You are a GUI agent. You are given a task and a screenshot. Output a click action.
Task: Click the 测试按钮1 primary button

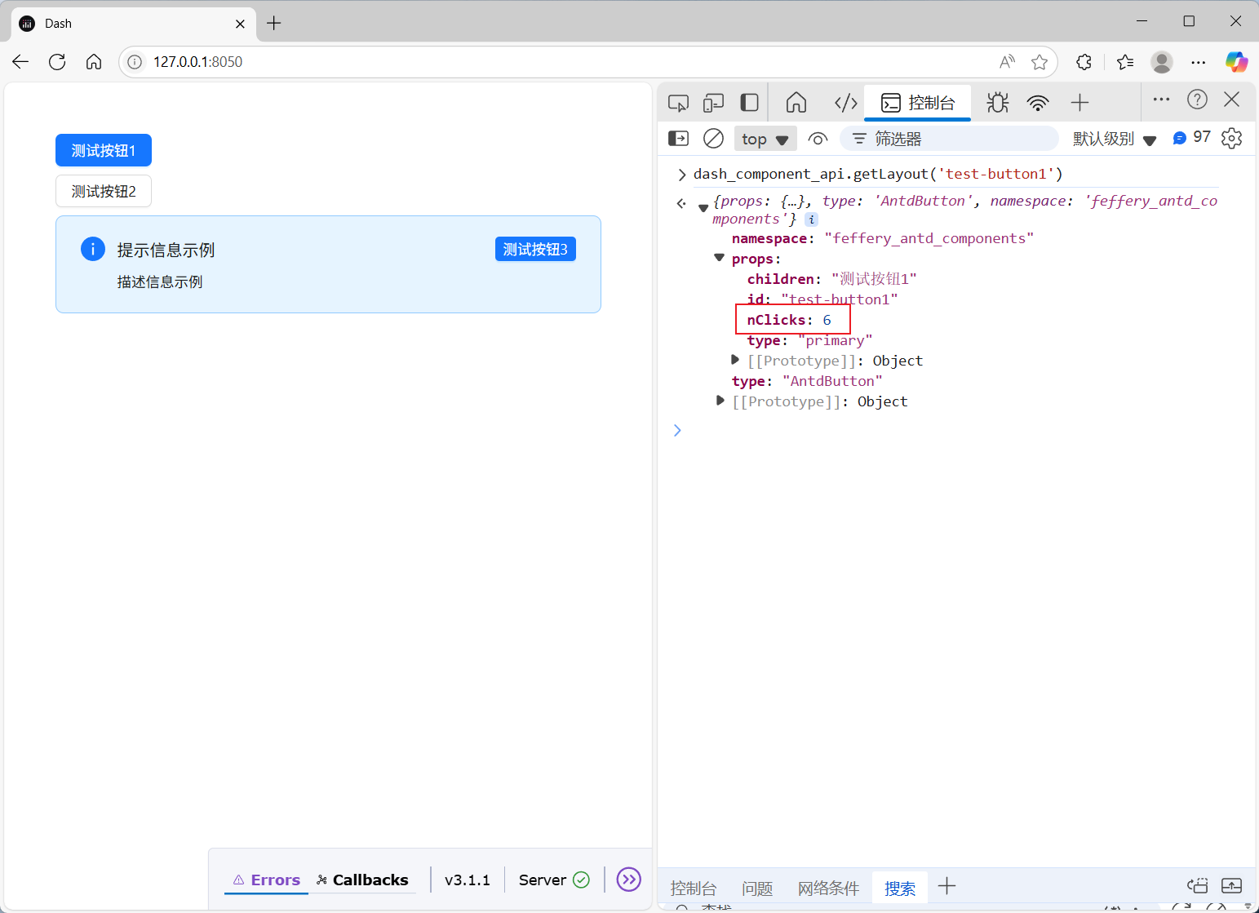click(x=104, y=150)
